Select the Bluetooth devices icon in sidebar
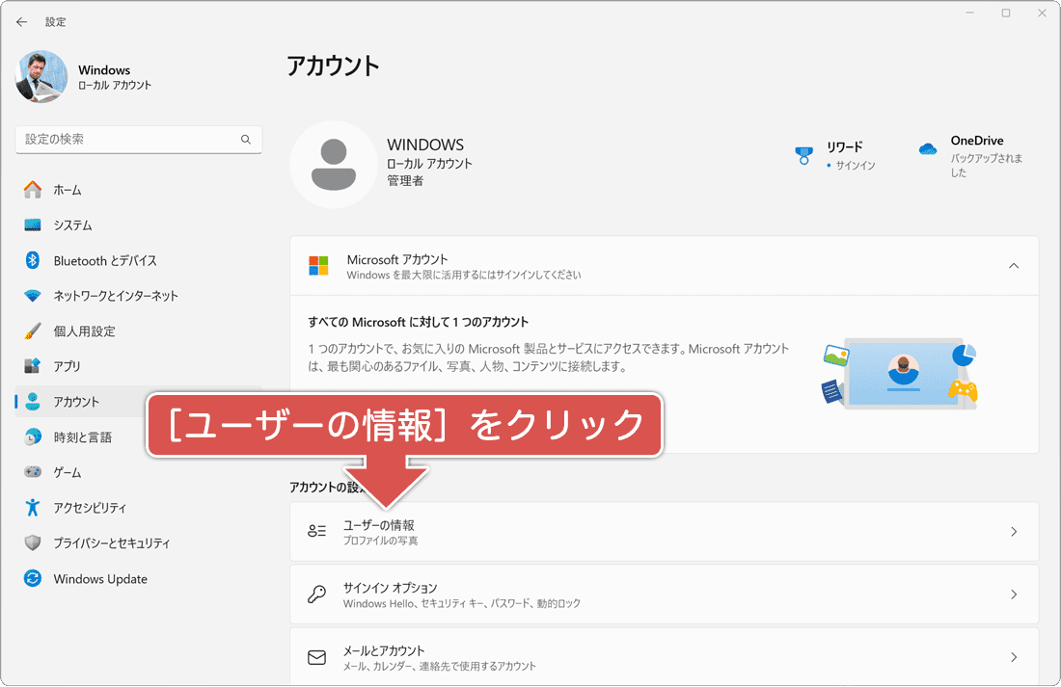 28,260
